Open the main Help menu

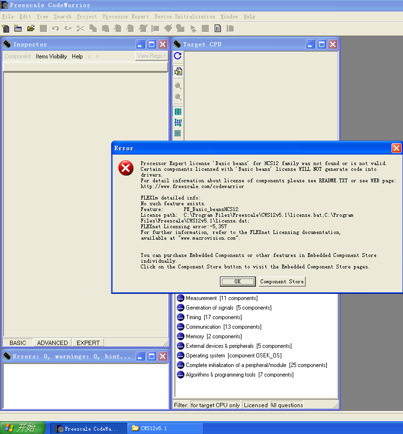[249, 17]
